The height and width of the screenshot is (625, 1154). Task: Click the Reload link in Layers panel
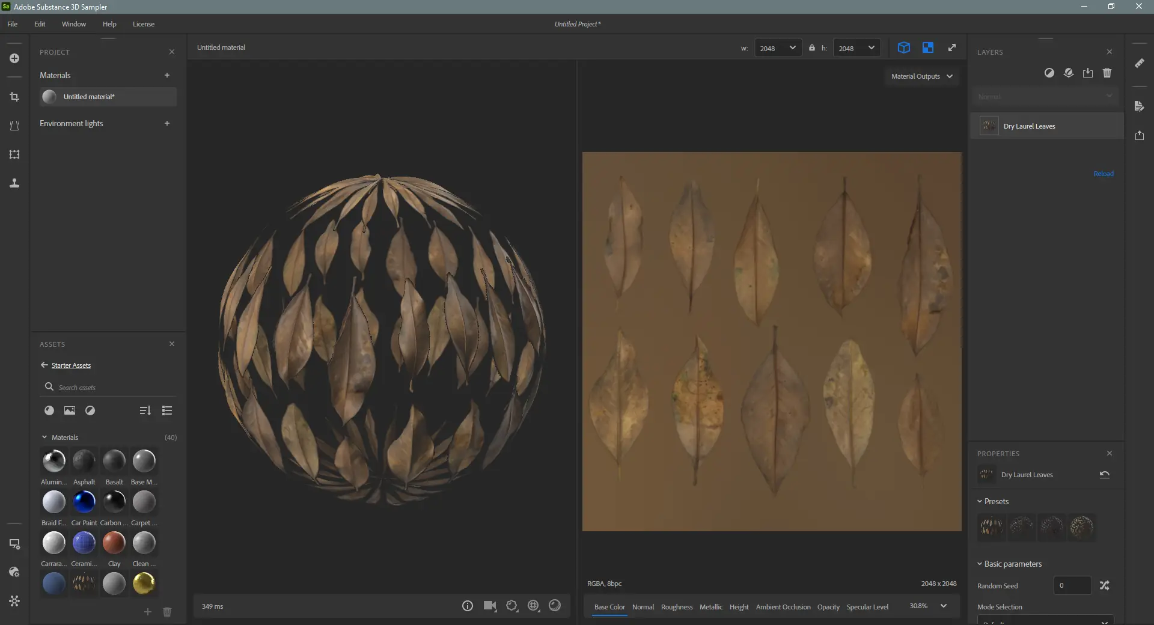(1103, 174)
